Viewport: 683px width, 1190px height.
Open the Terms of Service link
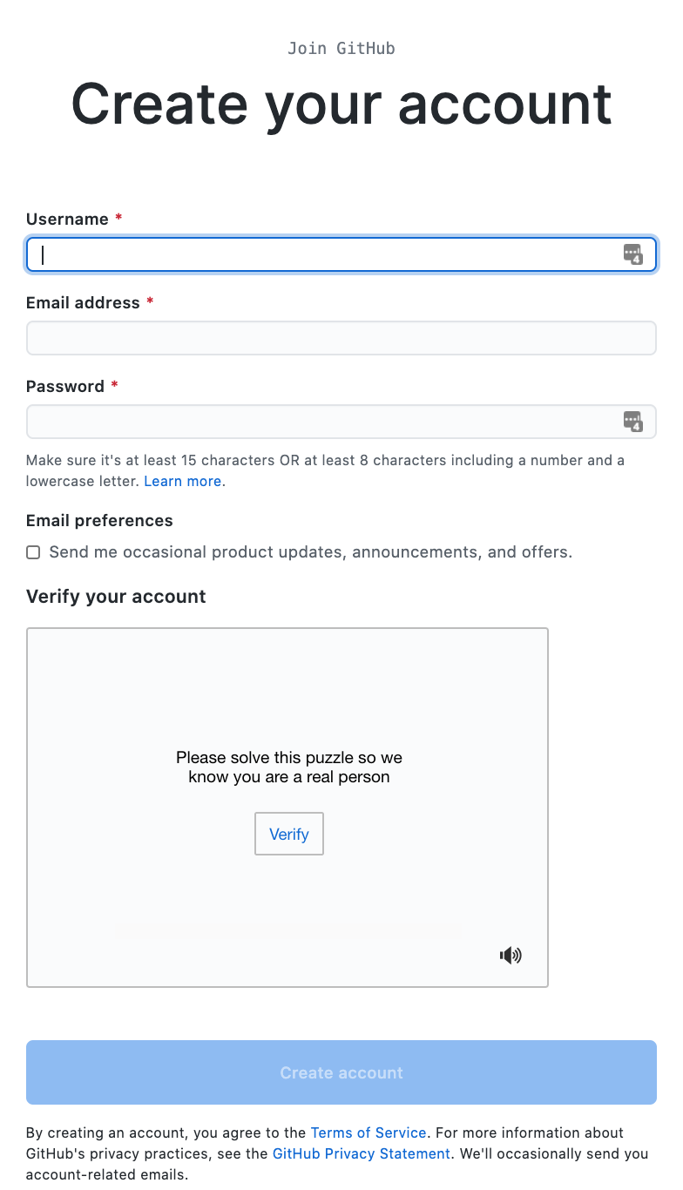pos(368,1133)
